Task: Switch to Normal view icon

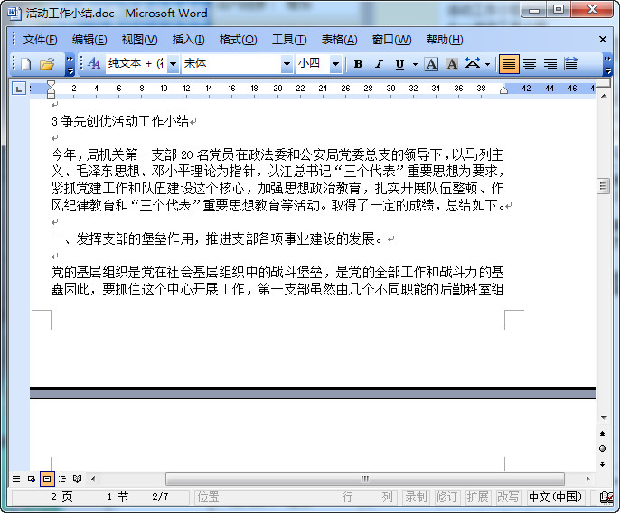Action: [16, 479]
